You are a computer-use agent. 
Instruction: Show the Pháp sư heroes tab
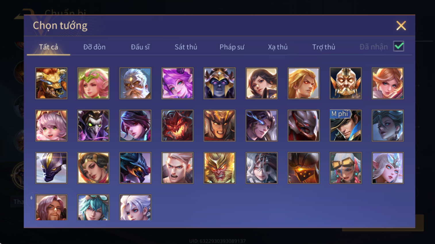[232, 47]
